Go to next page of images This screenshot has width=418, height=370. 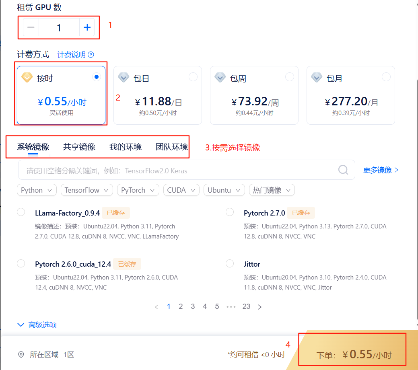[x=259, y=307]
